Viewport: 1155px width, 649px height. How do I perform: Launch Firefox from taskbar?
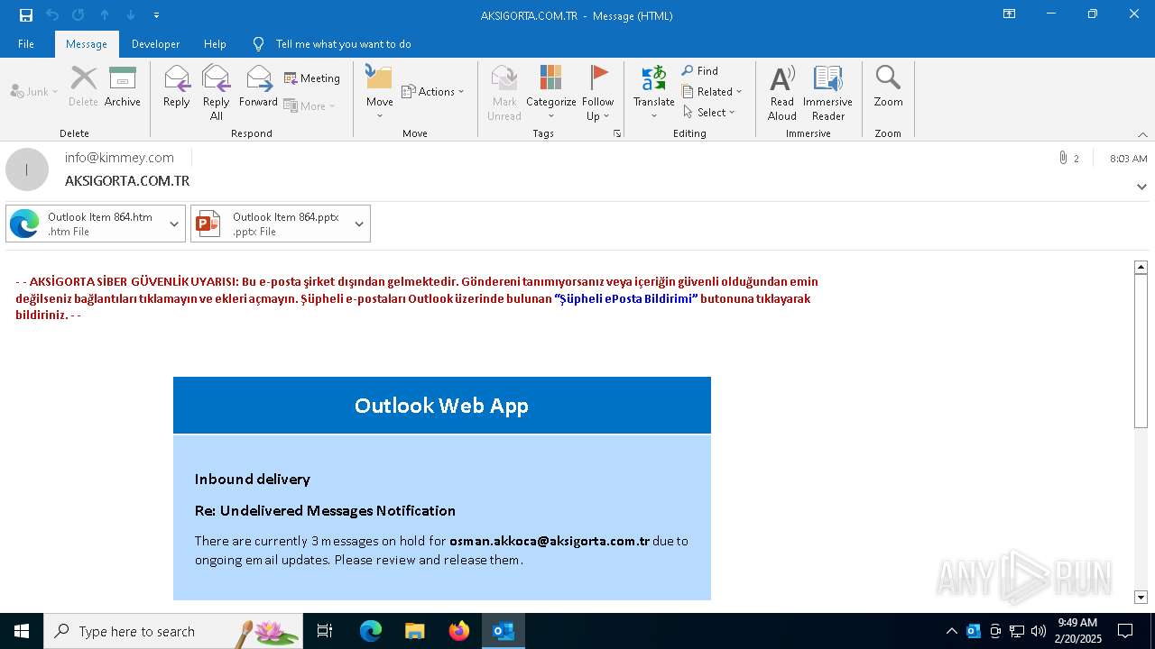[459, 631]
